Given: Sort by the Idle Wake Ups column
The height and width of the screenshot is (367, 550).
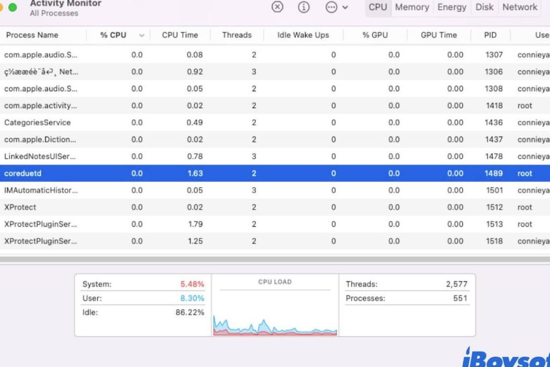Looking at the screenshot, I should [x=303, y=35].
